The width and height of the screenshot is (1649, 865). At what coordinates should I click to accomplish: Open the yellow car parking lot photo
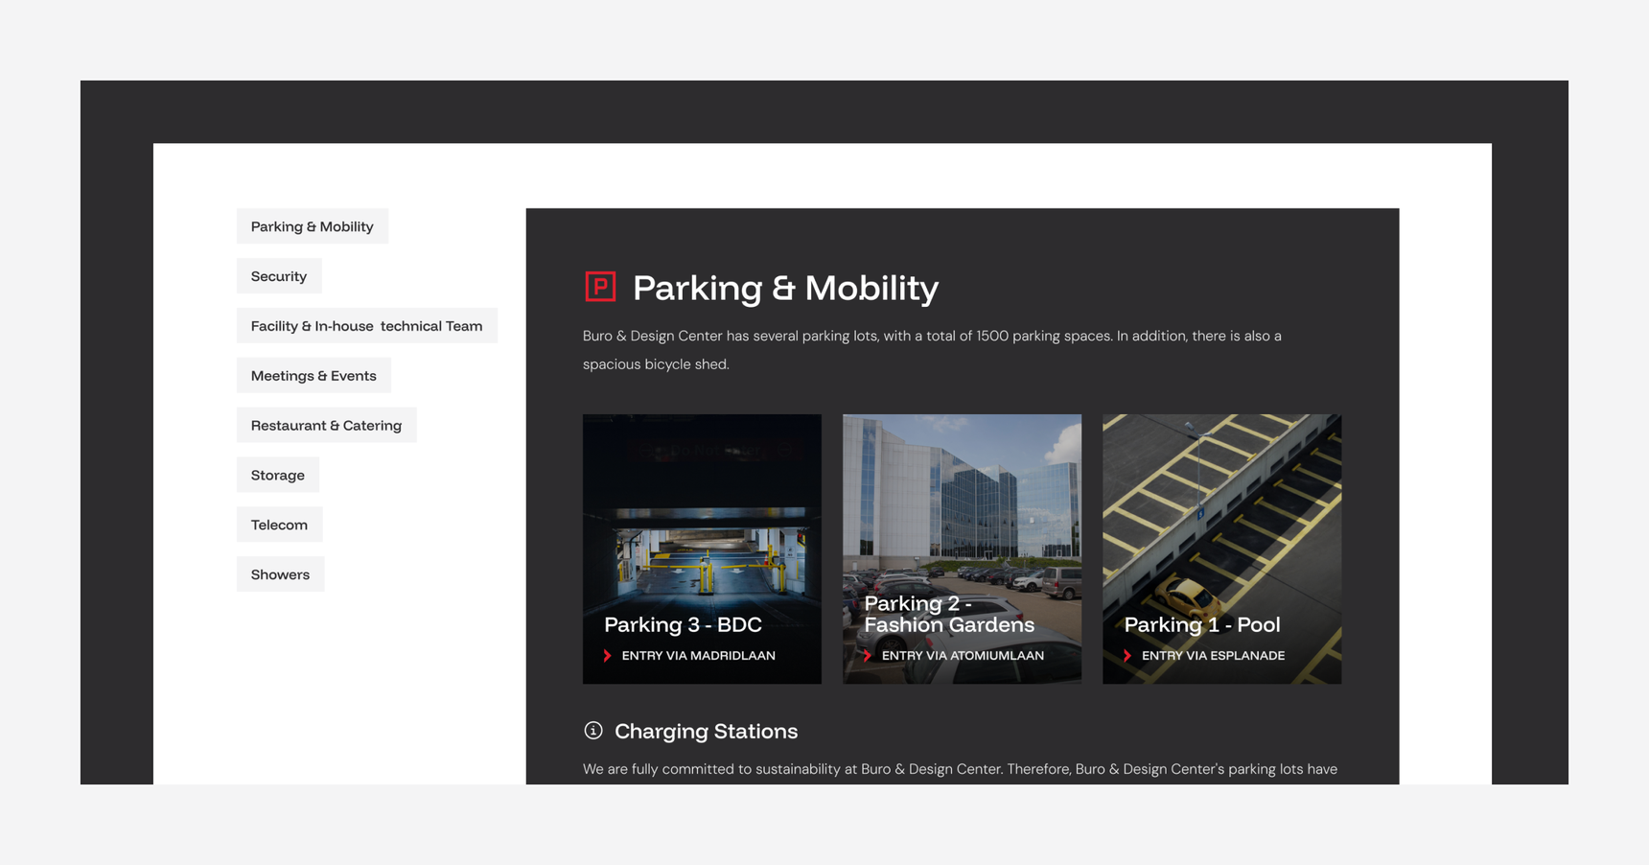[x=1221, y=508]
